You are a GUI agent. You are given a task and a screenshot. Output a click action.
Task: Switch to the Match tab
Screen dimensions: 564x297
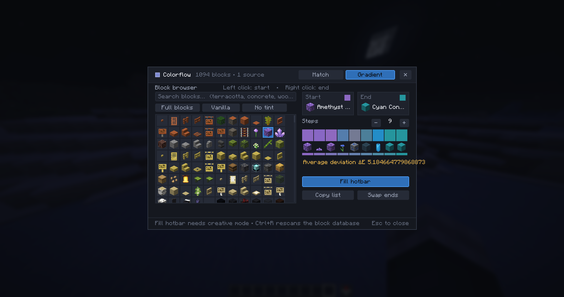(x=321, y=75)
